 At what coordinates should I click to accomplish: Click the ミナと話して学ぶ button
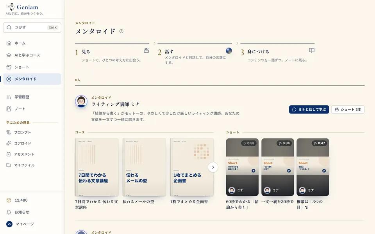point(309,109)
